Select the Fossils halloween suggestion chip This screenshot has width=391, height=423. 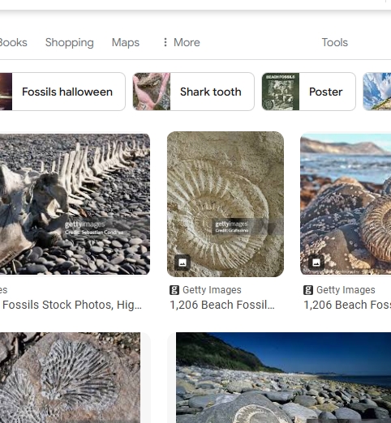tap(62, 92)
